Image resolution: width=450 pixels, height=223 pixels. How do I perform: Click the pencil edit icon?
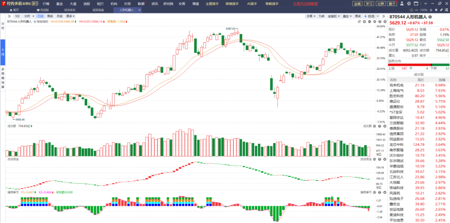click(x=441, y=10)
